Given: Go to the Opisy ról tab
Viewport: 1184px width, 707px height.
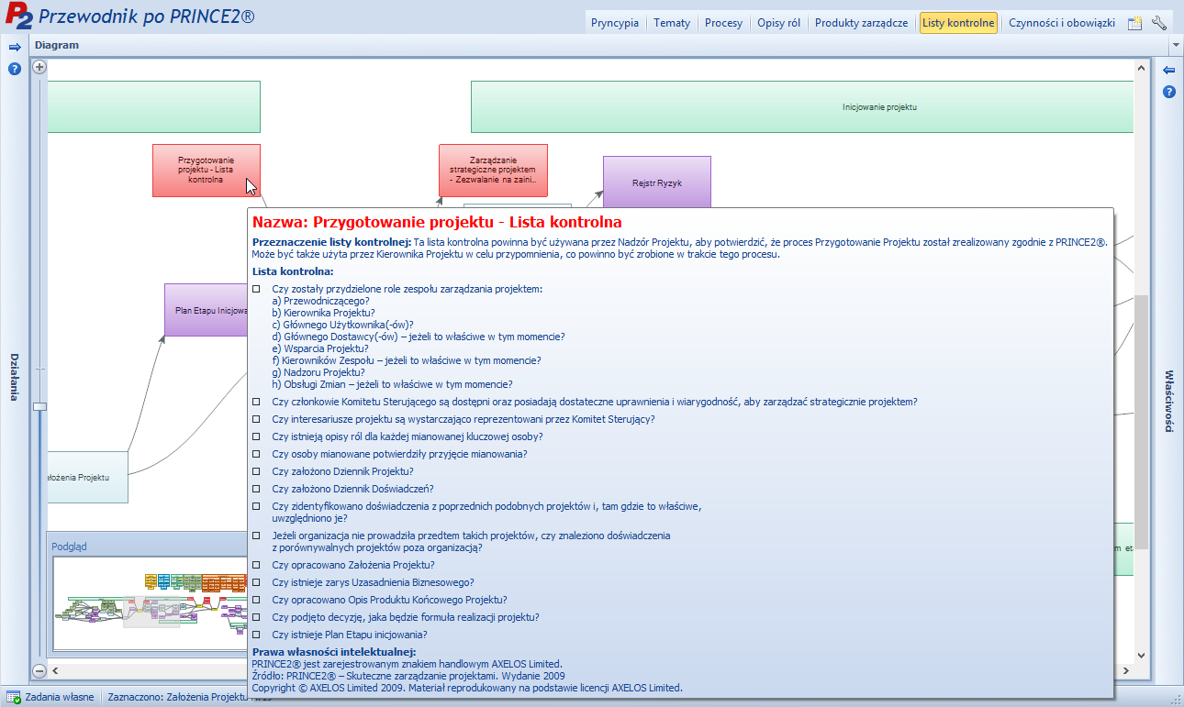Looking at the screenshot, I should 778,23.
